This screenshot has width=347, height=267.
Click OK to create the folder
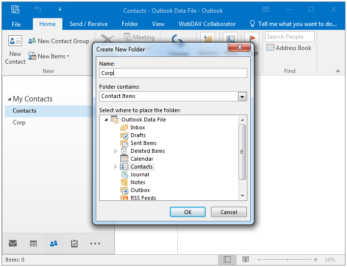click(x=187, y=212)
